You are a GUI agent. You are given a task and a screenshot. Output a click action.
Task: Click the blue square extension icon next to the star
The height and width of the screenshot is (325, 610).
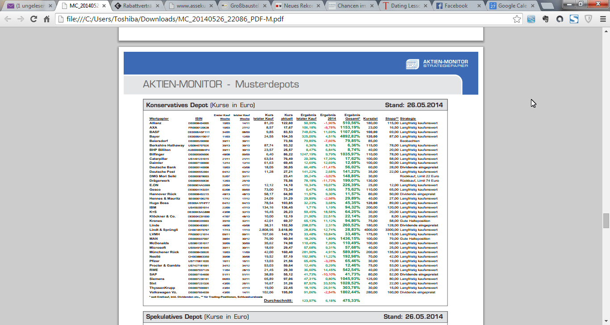531,19
